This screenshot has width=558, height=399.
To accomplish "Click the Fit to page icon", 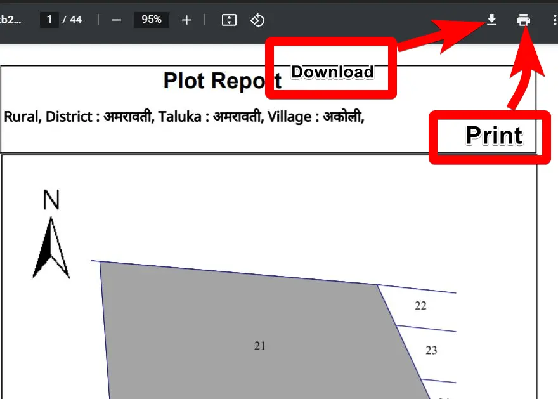I will (x=229, y=20).
